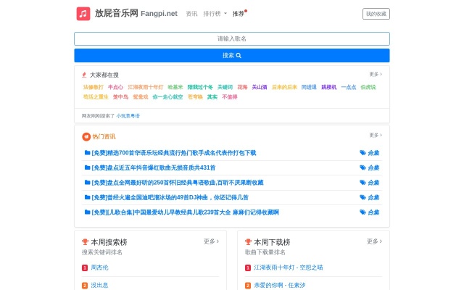Open the 推荐 navigation item
The image size is (464, 290).
coord(239,14)
